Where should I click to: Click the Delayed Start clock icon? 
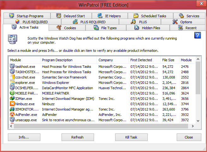(58, 16)
